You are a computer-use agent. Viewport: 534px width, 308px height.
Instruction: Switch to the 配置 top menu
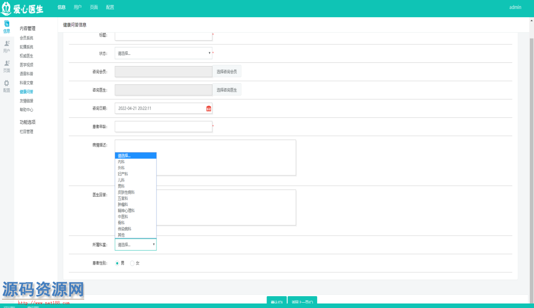coord(110,7)
